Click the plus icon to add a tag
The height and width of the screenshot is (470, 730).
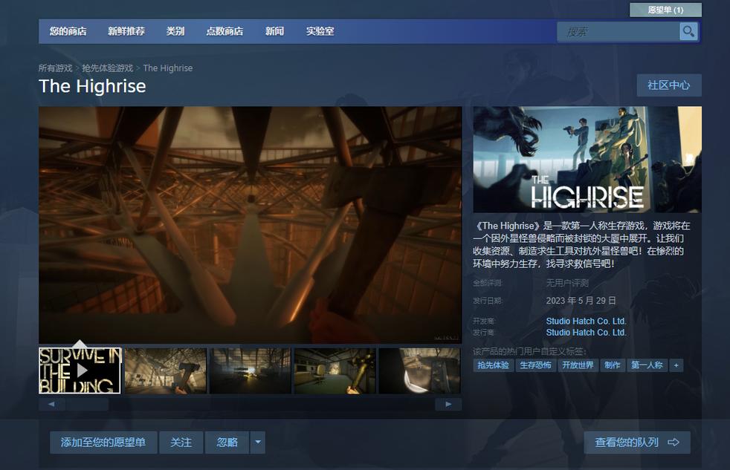[x=676, y=365]
